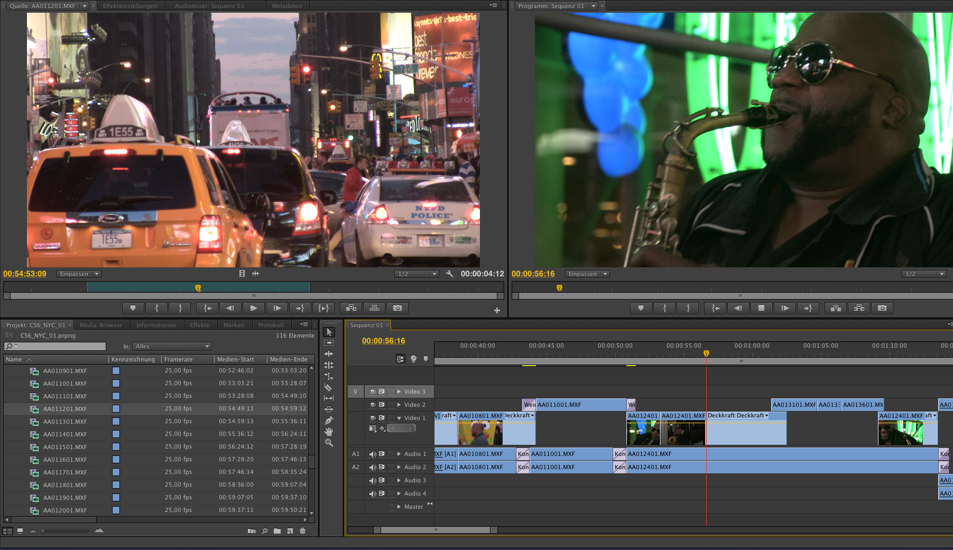Select the Razor tool in tools panel
Screen dimensions: 953x550
[328, 387]
